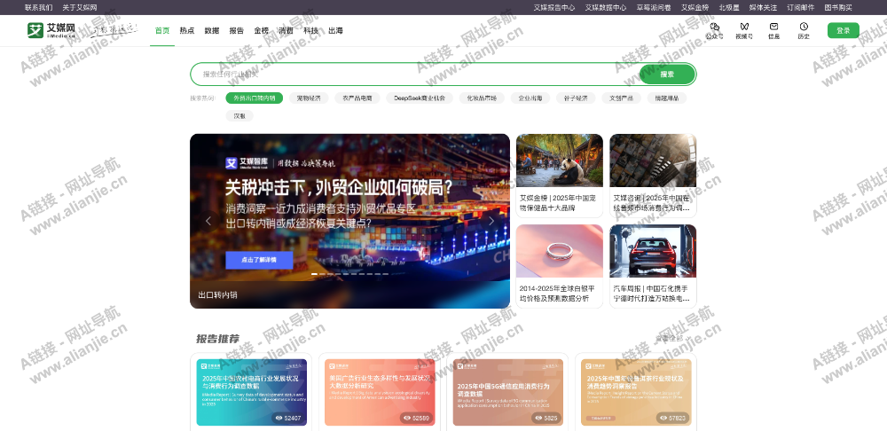Select the 情趣用品 search tag
Image resolution: width=887 pixels, height=431 pixels.
667,98
